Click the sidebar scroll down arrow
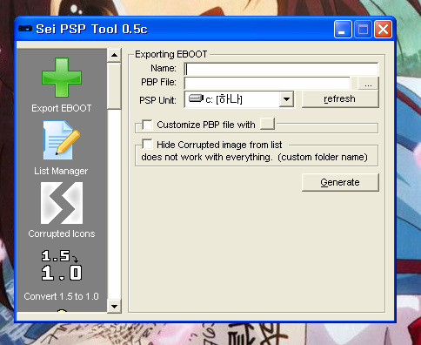The image size is (421, 345). point(114,307)
